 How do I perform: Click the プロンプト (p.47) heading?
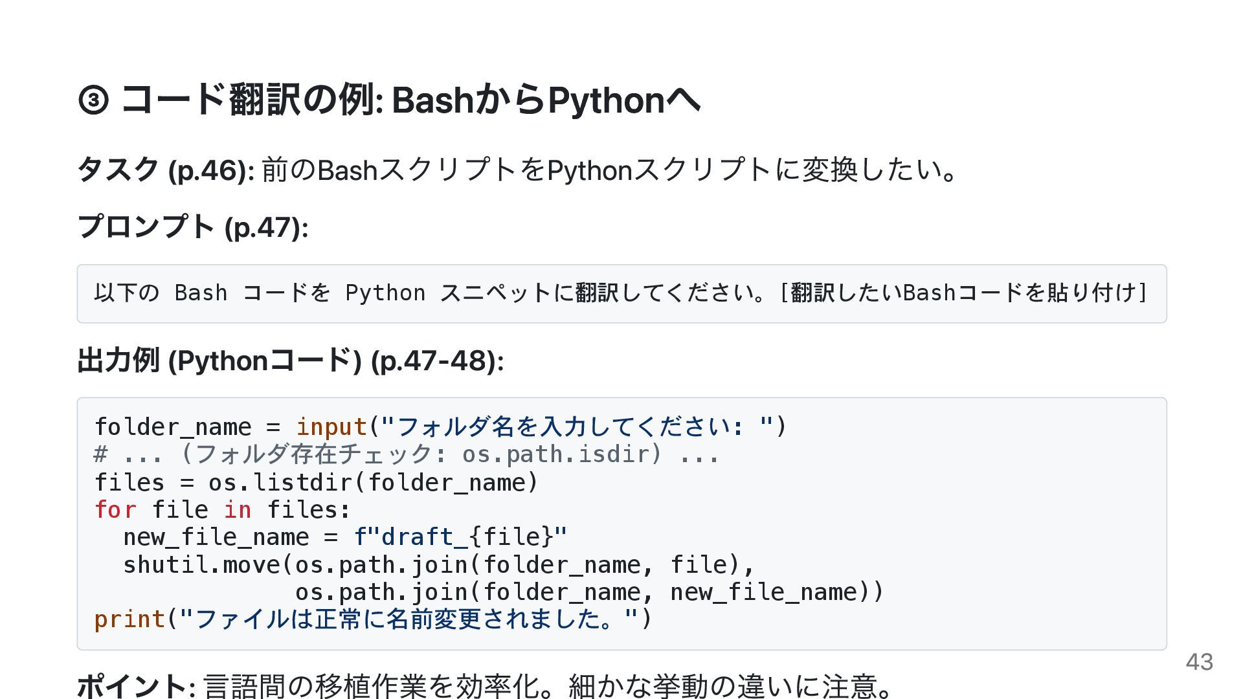point(192,227)
